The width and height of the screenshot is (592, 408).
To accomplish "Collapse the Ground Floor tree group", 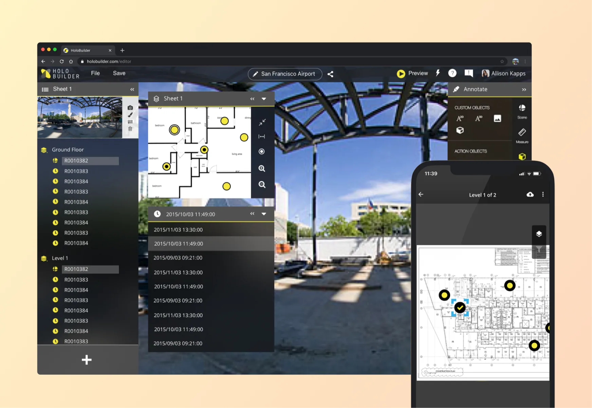I will click(44, 150).
